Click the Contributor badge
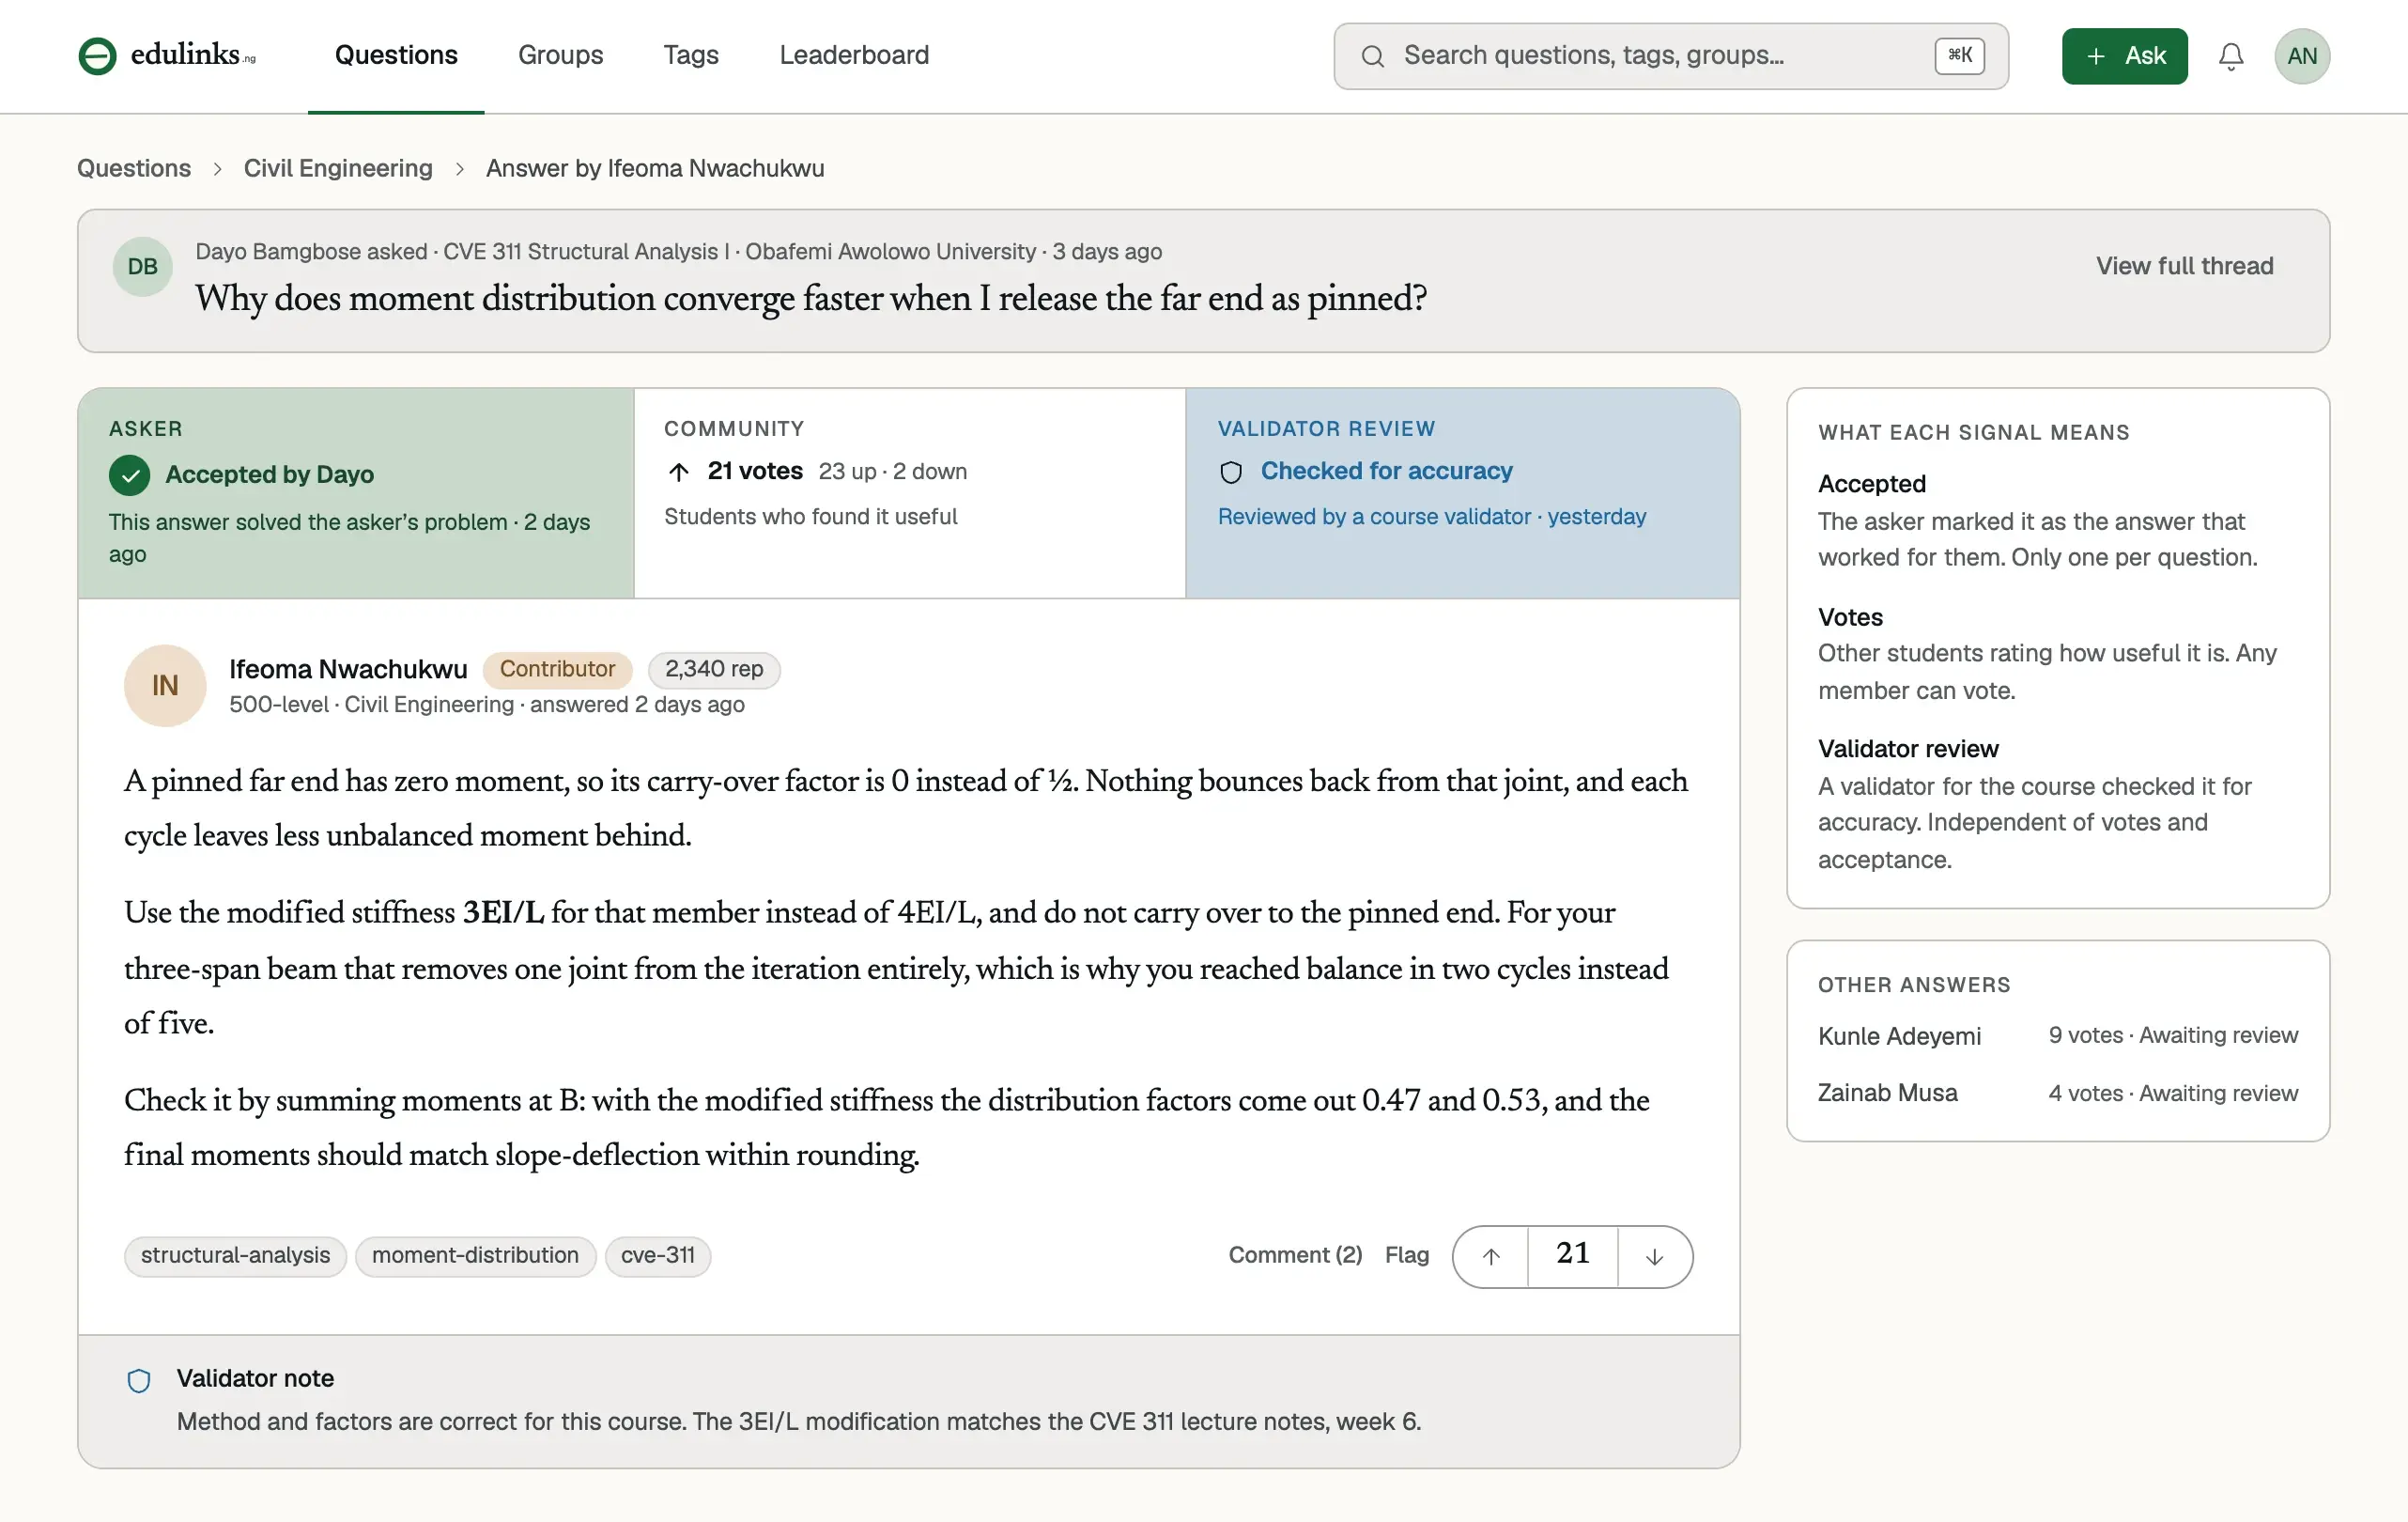Viewport: 2408px width, 1522px height. (557, 670)
